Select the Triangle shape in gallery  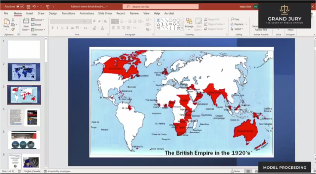point(159,24)
